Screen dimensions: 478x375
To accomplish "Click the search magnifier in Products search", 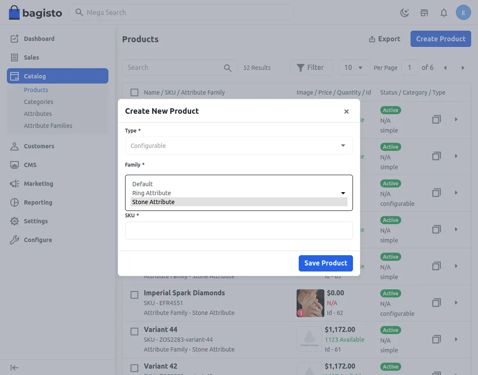I will point(228,68).
